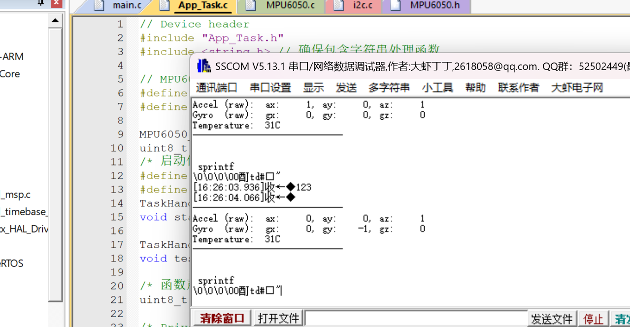Click the "// Device header" comment line
Viewport: 630px width, 327px height.
[195, 24]
